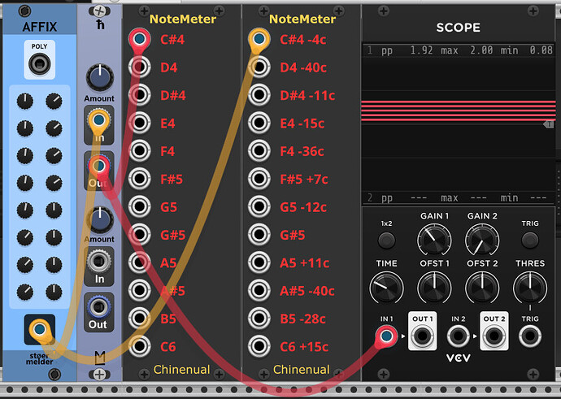Click the SCOPE module title
The width and height of the screenshot is (561, 399).
coord(459,28)
